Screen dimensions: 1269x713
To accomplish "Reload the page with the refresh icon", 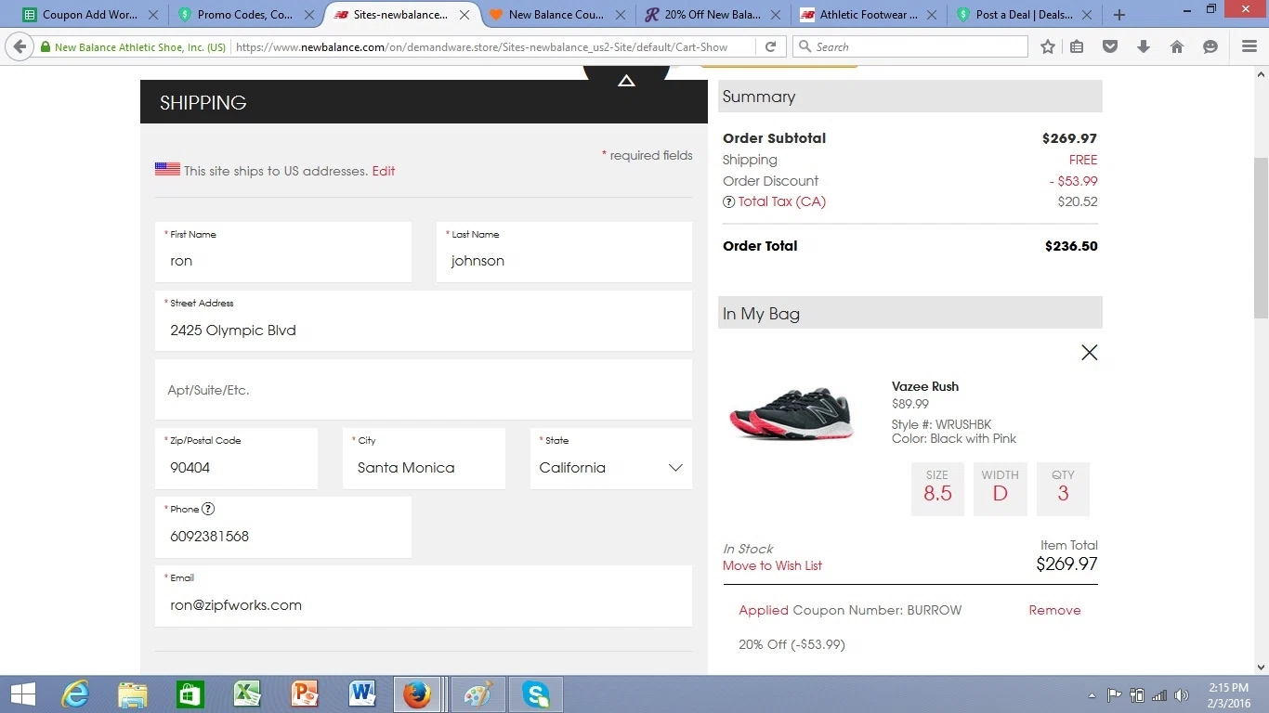I will [x=770, y=46].
